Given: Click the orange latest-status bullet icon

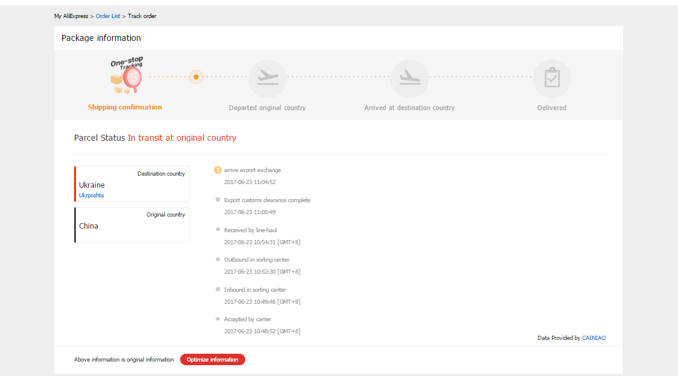Looking at the screenshot, I should [218, 170].
